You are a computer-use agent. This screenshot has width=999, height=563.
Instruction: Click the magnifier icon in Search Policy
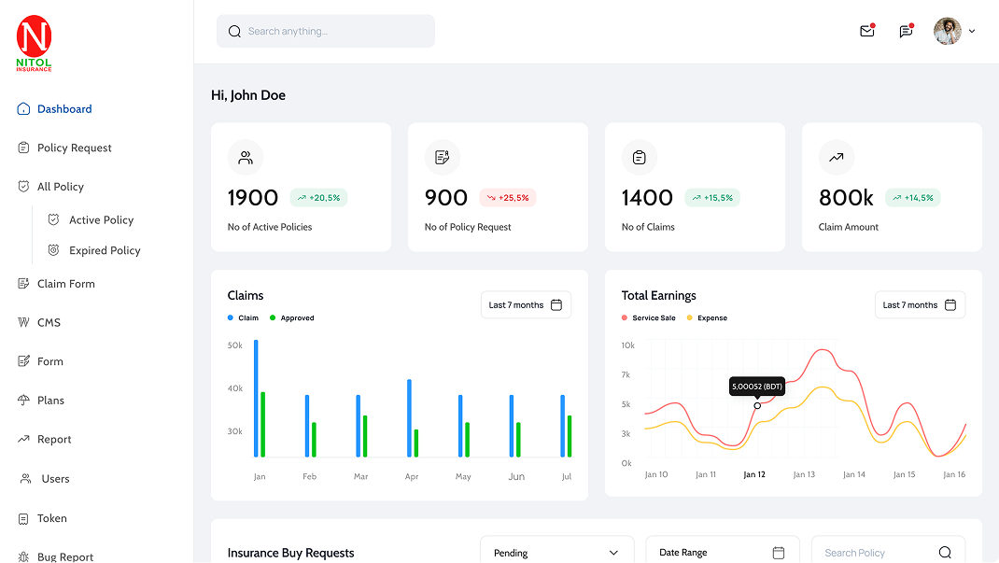click(x=945, y=553)
